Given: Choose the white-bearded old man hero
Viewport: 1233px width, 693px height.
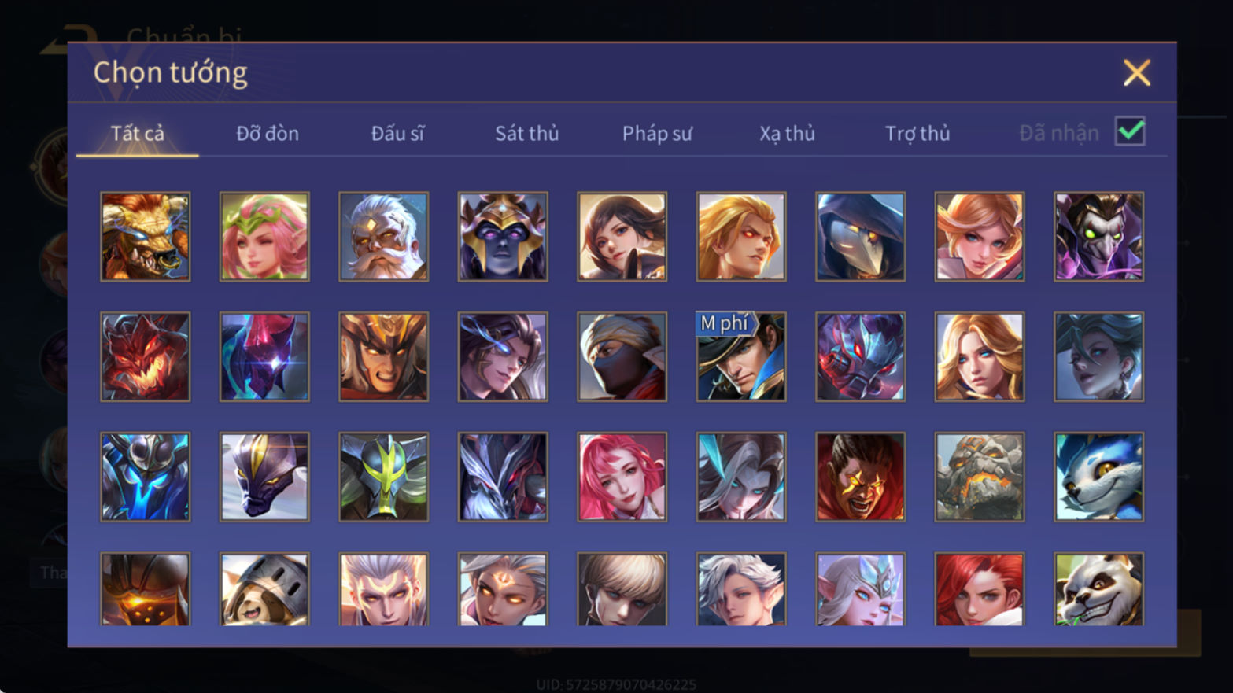Looking at the screenshot, I should (x=384, y=237).
